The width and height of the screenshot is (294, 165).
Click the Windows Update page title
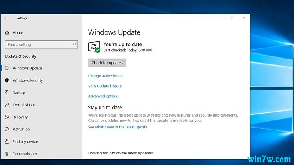pos(114,32)
